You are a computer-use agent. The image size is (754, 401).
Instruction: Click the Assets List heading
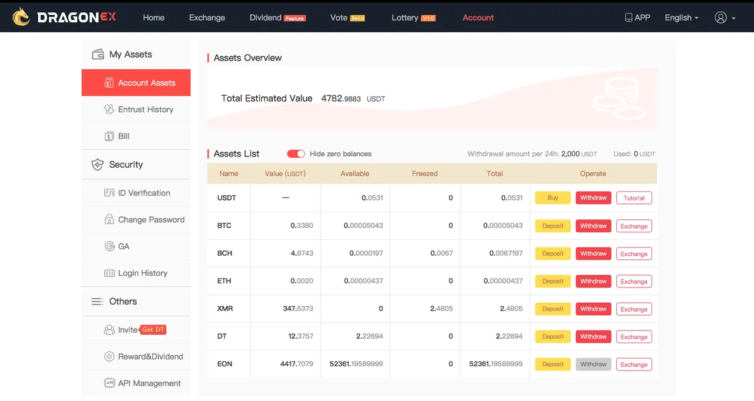pyautogui.click(x=236, y=153)
